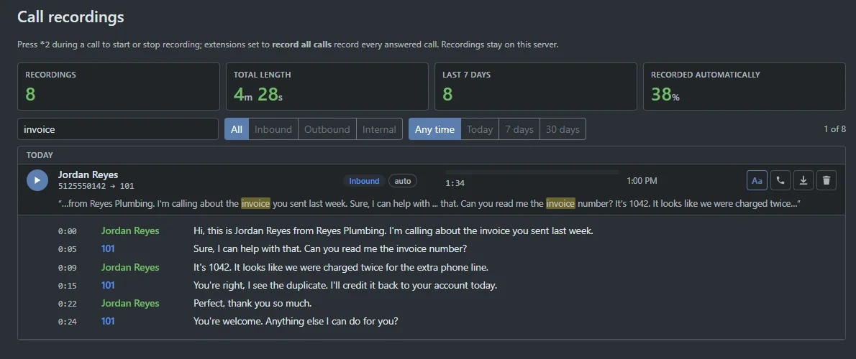Screen dimensions: 856x359
Task: Click the first highlighted "invoice" in the snippet
Action: [256, 204]
